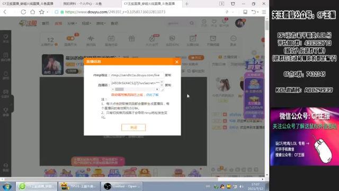This screenshot has width=339, height=191.
Task: Click the Douyu logo
Action: (28, 23)
